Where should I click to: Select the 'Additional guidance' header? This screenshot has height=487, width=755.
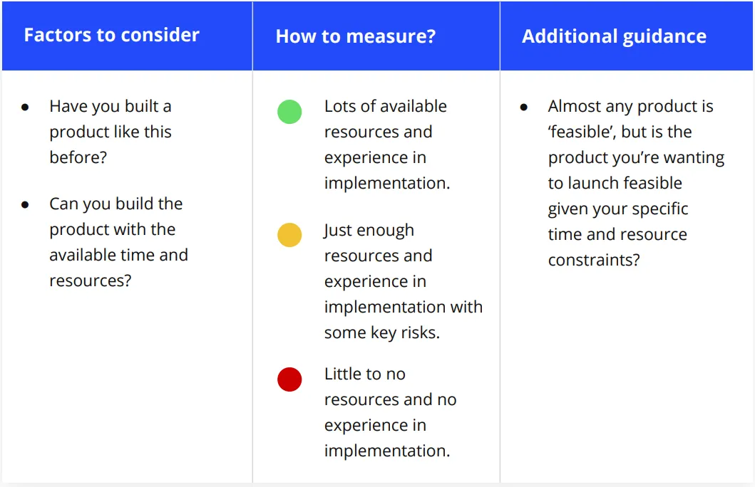(614, 36)
